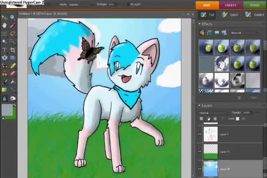Select the Blur water-drop tool

(4, 98)
